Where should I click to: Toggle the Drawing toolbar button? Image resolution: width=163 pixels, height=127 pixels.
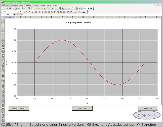coord(80,8)
